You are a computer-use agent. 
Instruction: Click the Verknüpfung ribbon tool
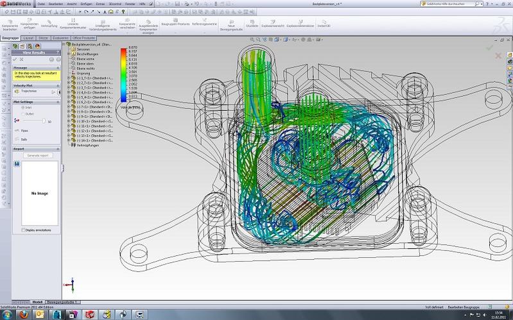pyautogui.click(x=49, y=24)
